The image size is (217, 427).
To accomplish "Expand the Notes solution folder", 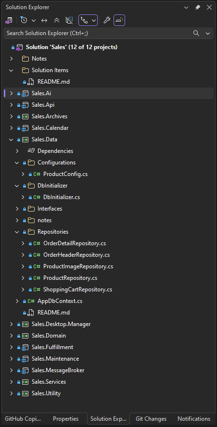I will pos(11,59).
